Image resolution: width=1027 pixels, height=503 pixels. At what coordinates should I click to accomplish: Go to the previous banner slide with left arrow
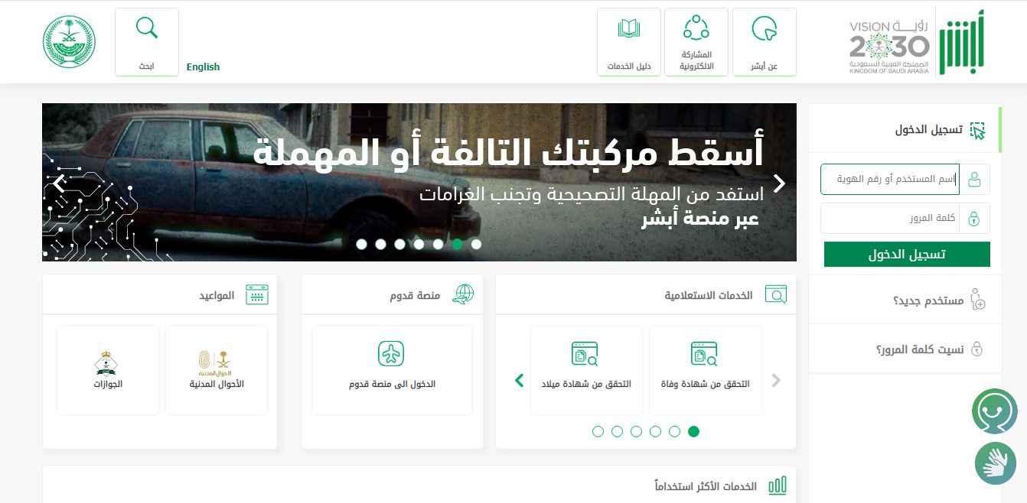(60, 183)
